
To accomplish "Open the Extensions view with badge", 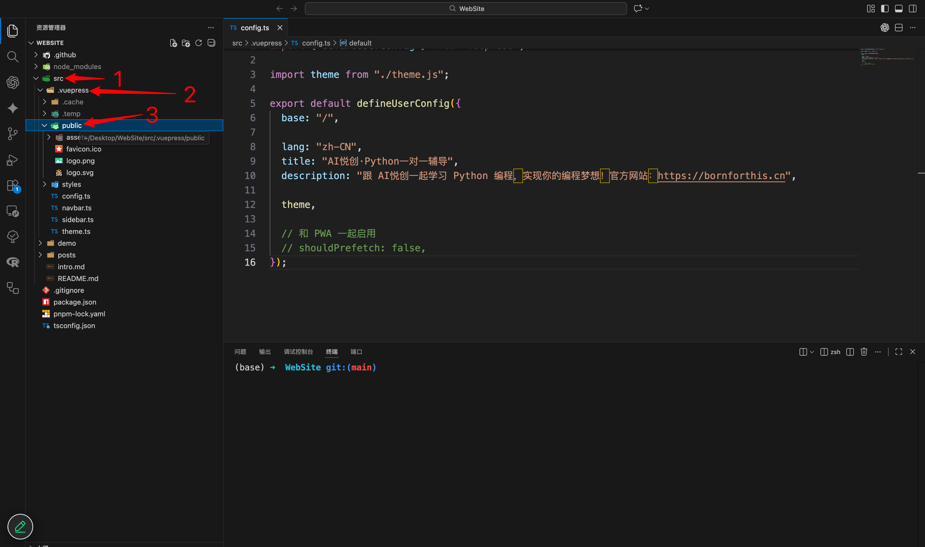I will tap(13, 186).
